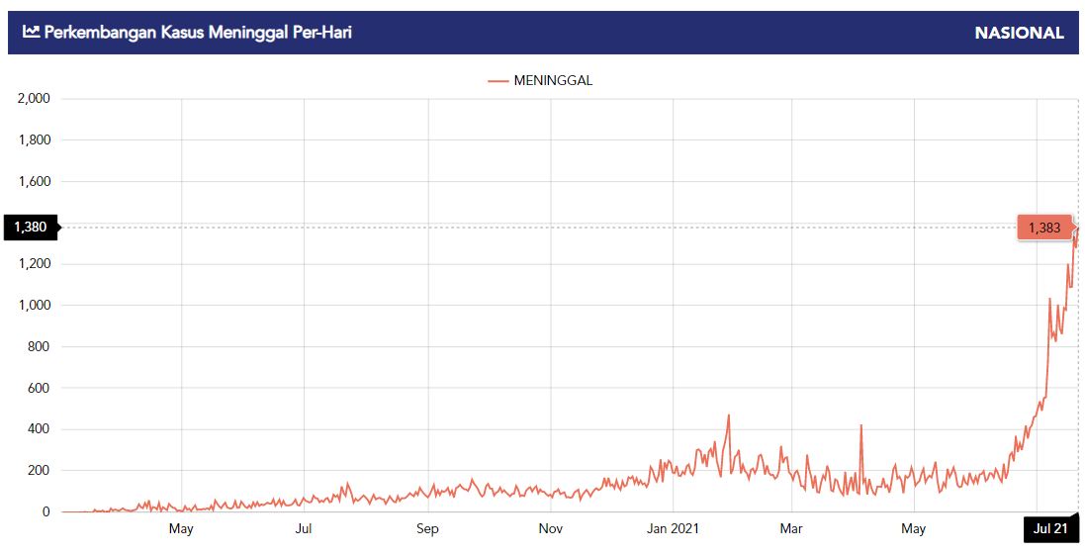Click the red legend line swatch

click(497, 81)
